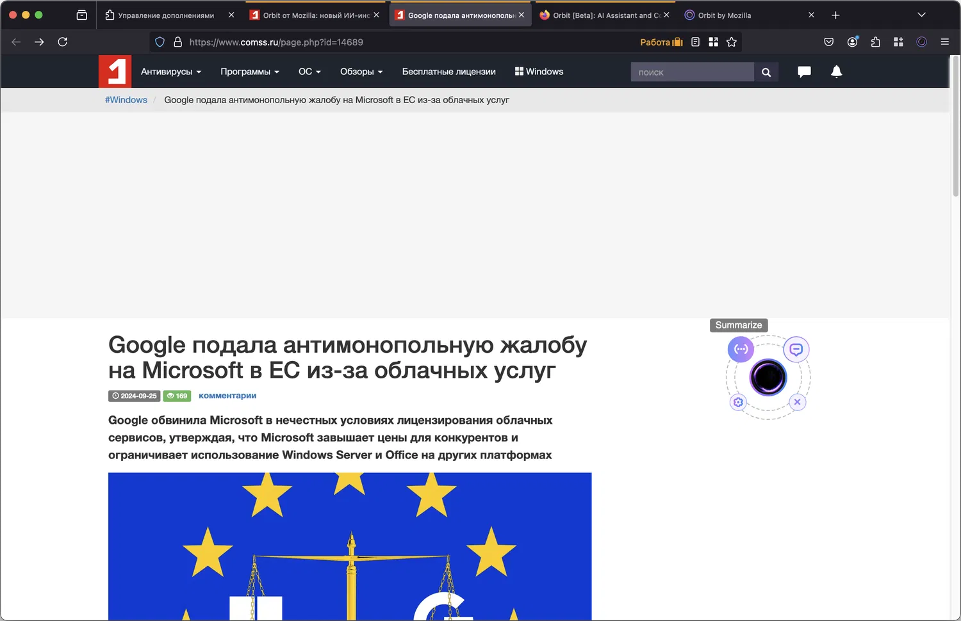Toggle reader view in the address bar

tap(695, 42)
